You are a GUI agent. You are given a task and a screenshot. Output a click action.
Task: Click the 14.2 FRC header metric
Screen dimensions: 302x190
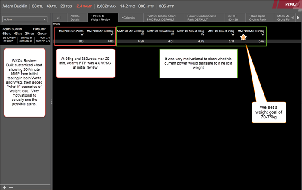pos(128,6)
